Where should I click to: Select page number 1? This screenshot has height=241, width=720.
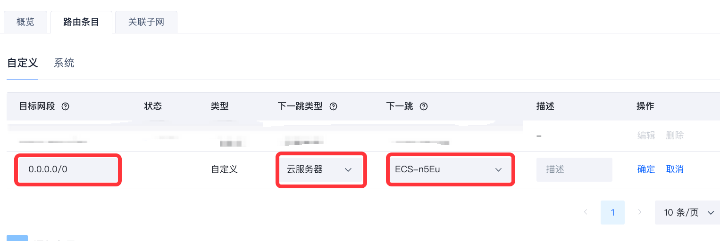pyautogui.click(x=612, y=212)
